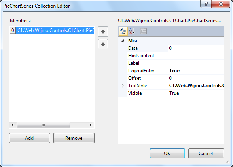Select the Offset property name

[147, 78]
